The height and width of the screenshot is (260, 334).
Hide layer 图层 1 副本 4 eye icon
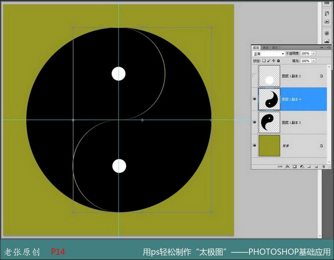255,99
